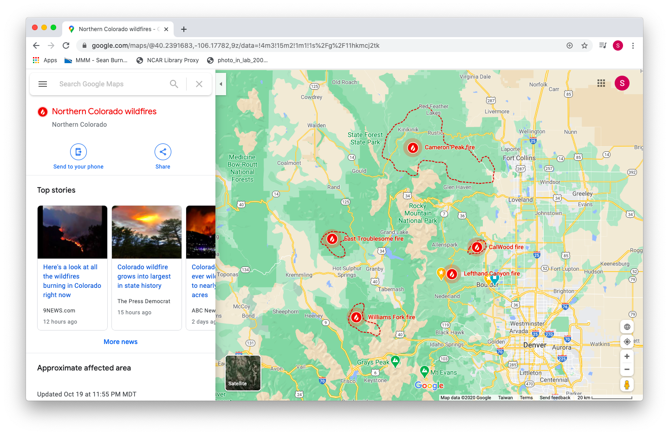Image resolution: width=669 pixels, height=435 pixels.
Task: Toggle globe view button
Action: (627, 327)
